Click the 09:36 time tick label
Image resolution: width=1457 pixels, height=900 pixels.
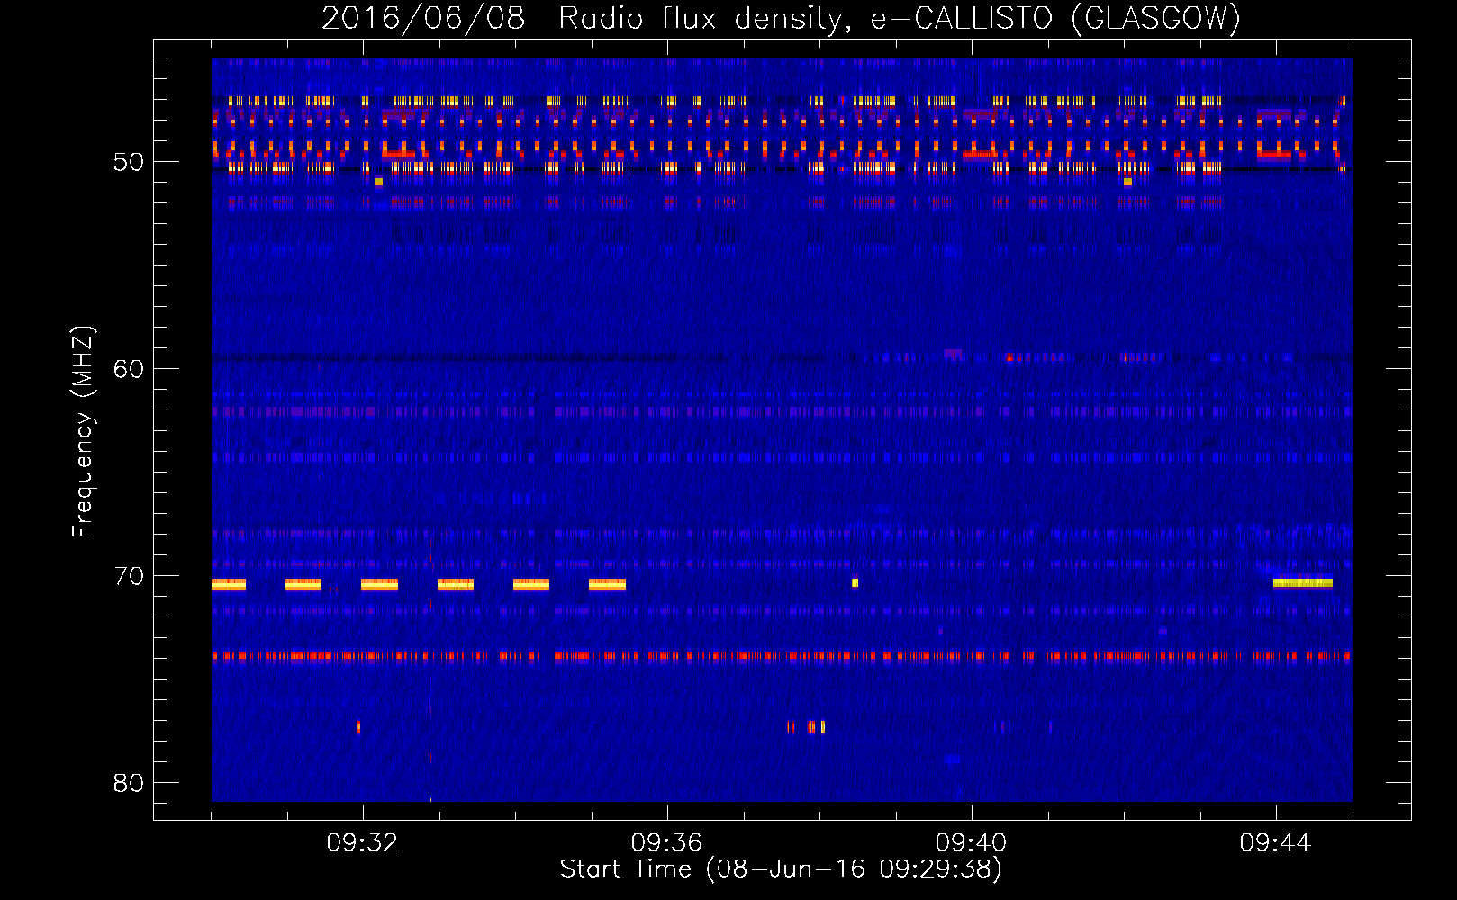coord(666,843)
